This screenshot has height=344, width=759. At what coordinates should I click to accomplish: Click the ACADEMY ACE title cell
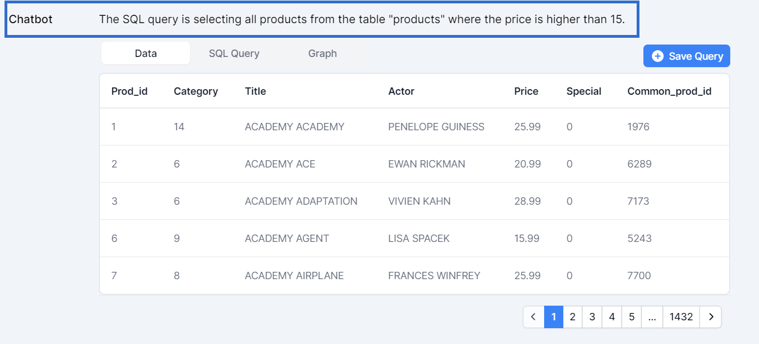[280, 164]
